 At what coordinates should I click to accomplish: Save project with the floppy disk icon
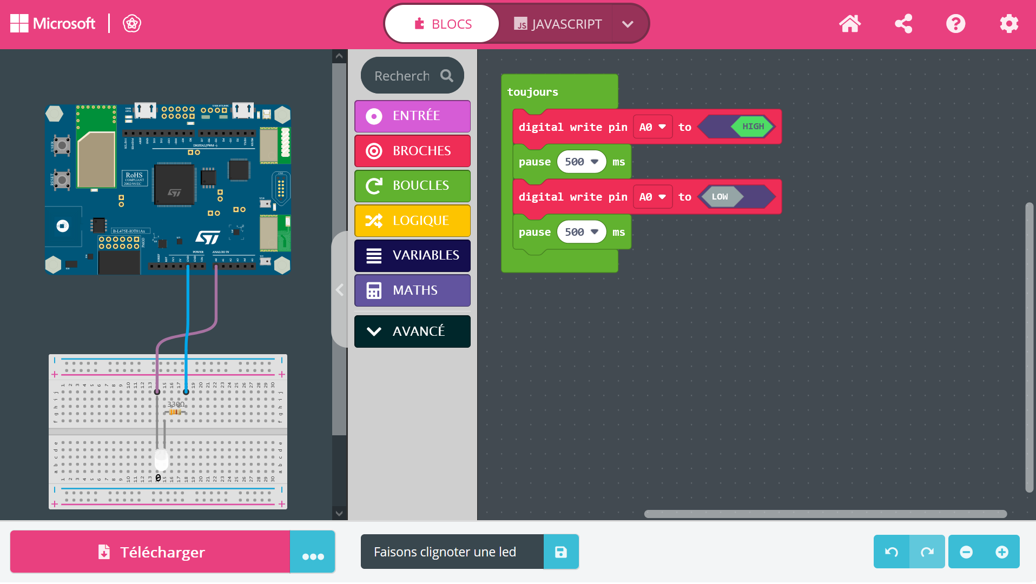[561, 552]
